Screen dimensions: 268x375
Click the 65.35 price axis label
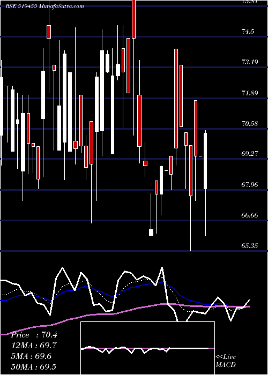(x=250, y=245)
